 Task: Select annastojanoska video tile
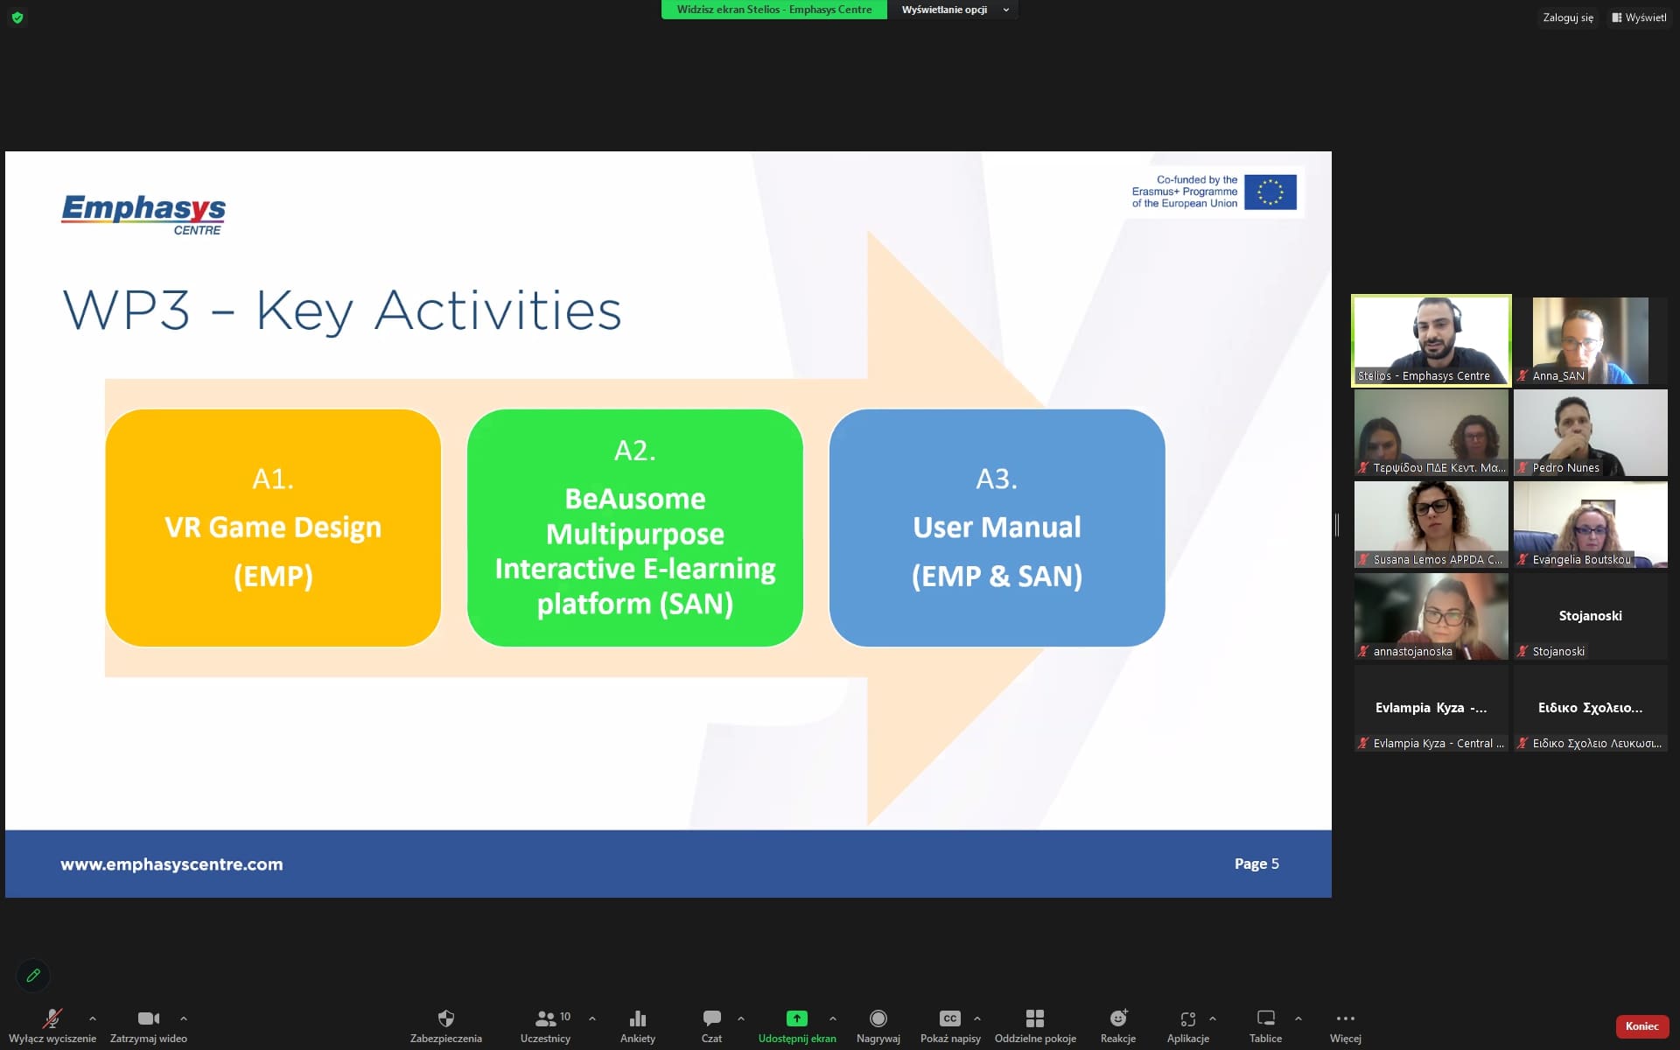pyautogui.click(x=1431, y=616)
